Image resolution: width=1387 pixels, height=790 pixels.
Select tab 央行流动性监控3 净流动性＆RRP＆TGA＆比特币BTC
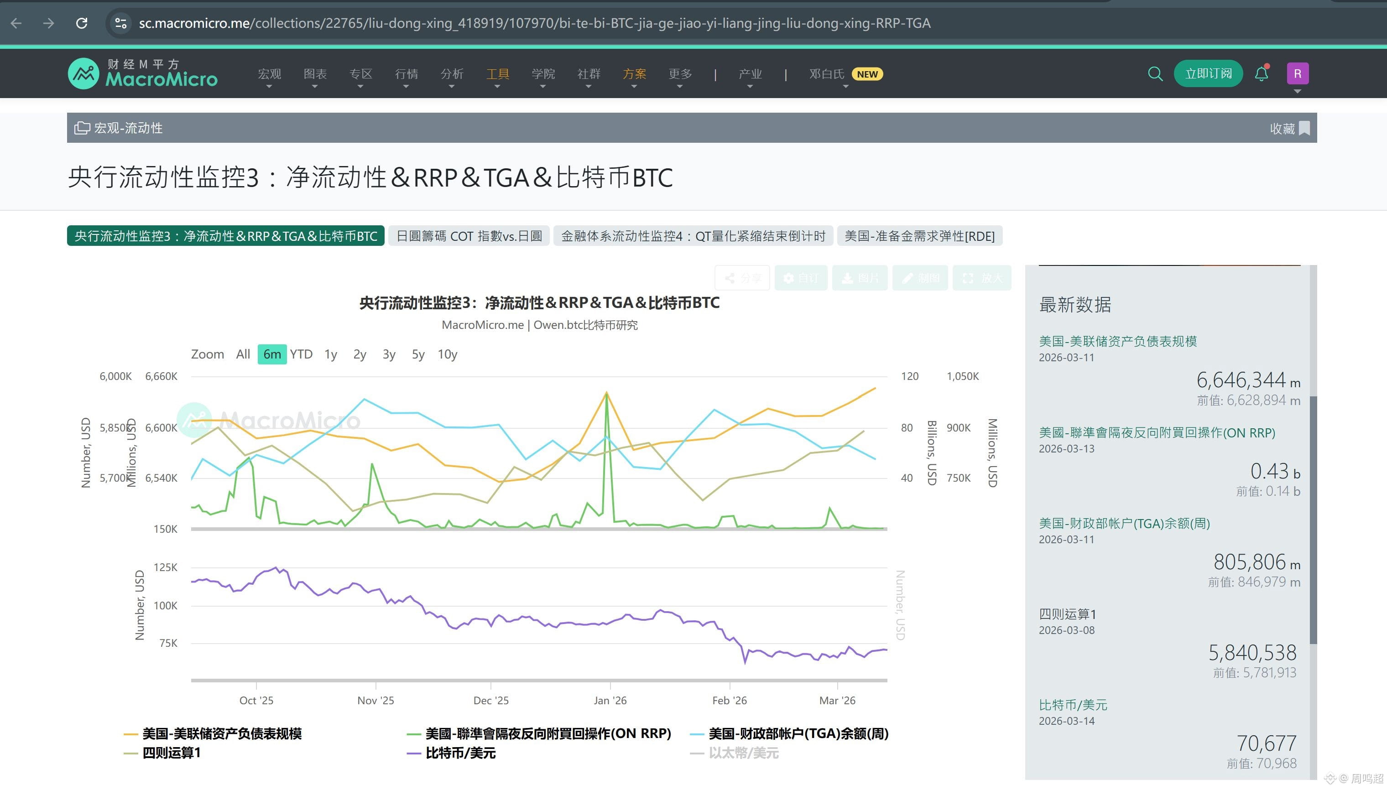tap(226, 236)
